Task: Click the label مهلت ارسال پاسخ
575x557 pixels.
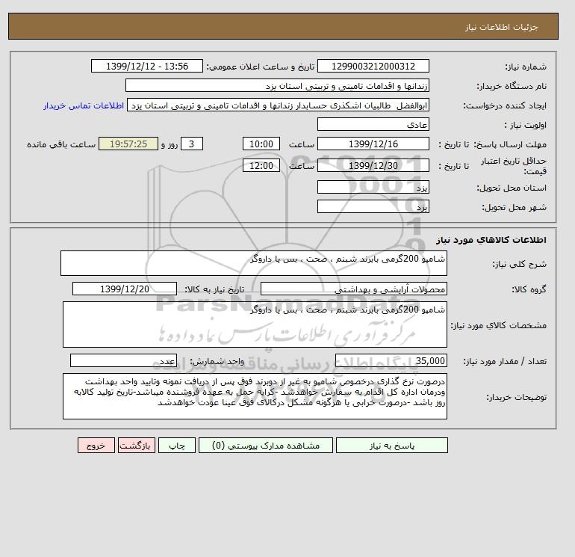Action: pos(510,144)
